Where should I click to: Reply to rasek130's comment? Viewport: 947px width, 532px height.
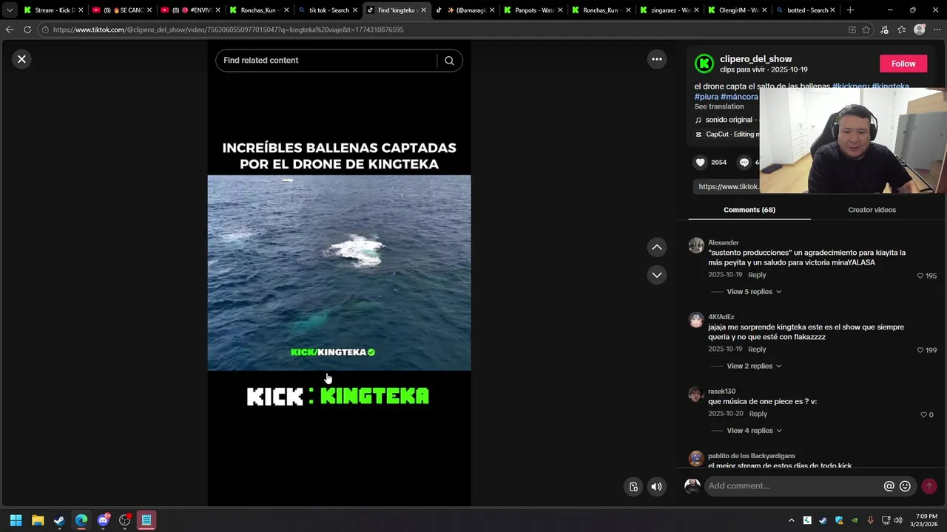(x=758, y=414)
